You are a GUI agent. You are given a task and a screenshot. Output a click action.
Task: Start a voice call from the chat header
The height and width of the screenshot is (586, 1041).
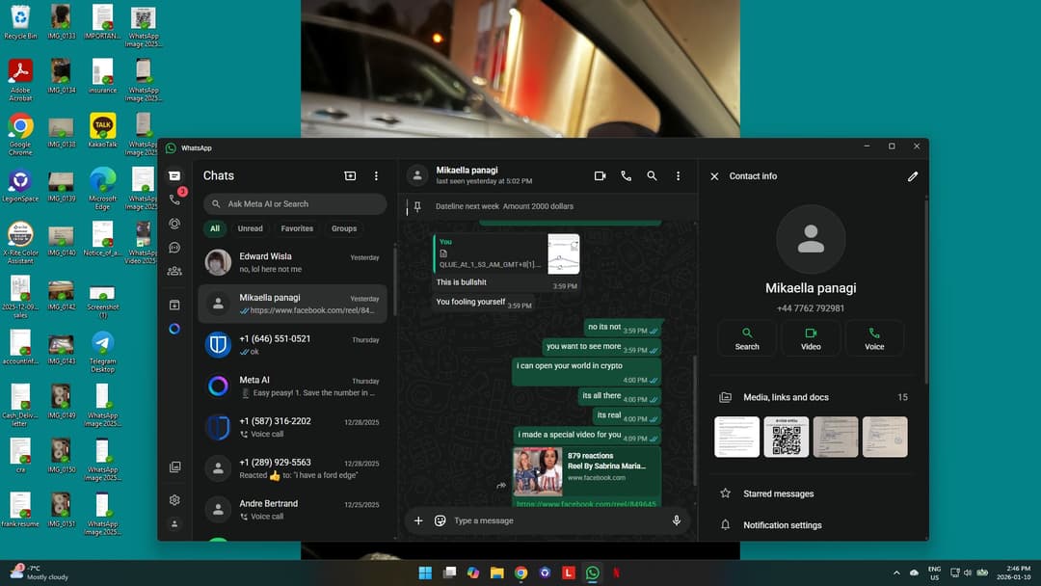click(627, 175)
